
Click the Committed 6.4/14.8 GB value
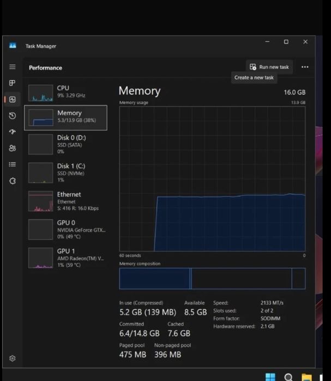pyautogui.click(x=140, y=333)
